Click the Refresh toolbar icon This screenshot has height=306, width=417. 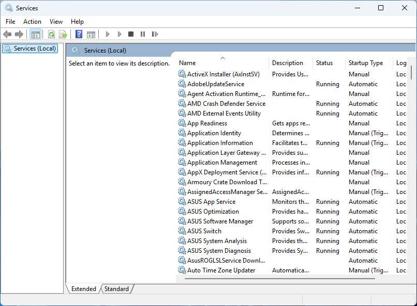point(51,34)
